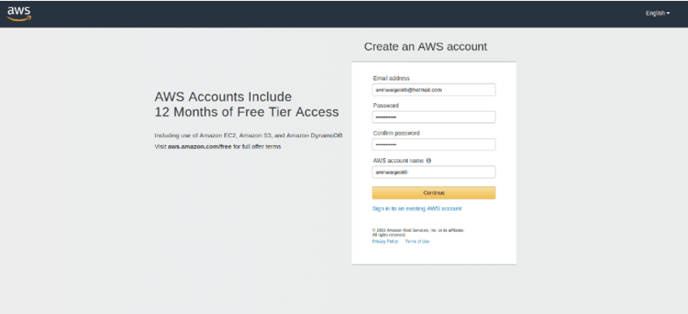Visit the aws.amazon.com/free link
688x314 pixels.
point(200,147)
